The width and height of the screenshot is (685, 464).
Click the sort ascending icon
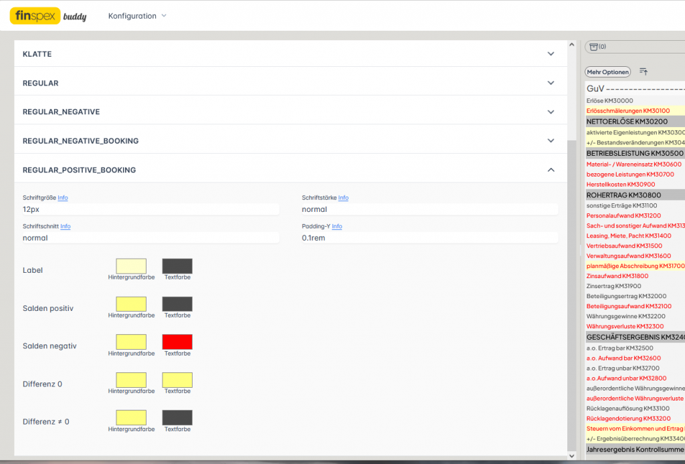[x=644, y=72]
